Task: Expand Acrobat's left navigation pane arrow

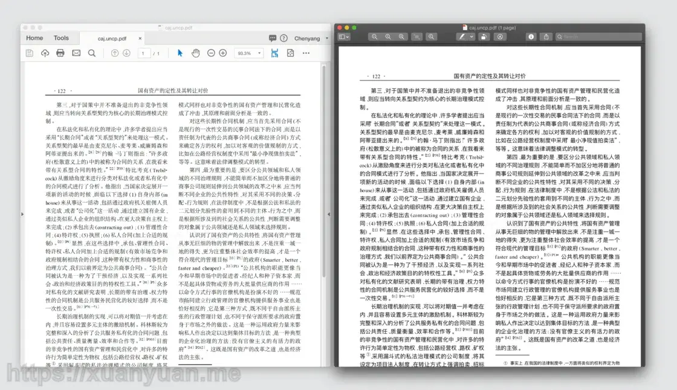Action: (x=22, y=214)
